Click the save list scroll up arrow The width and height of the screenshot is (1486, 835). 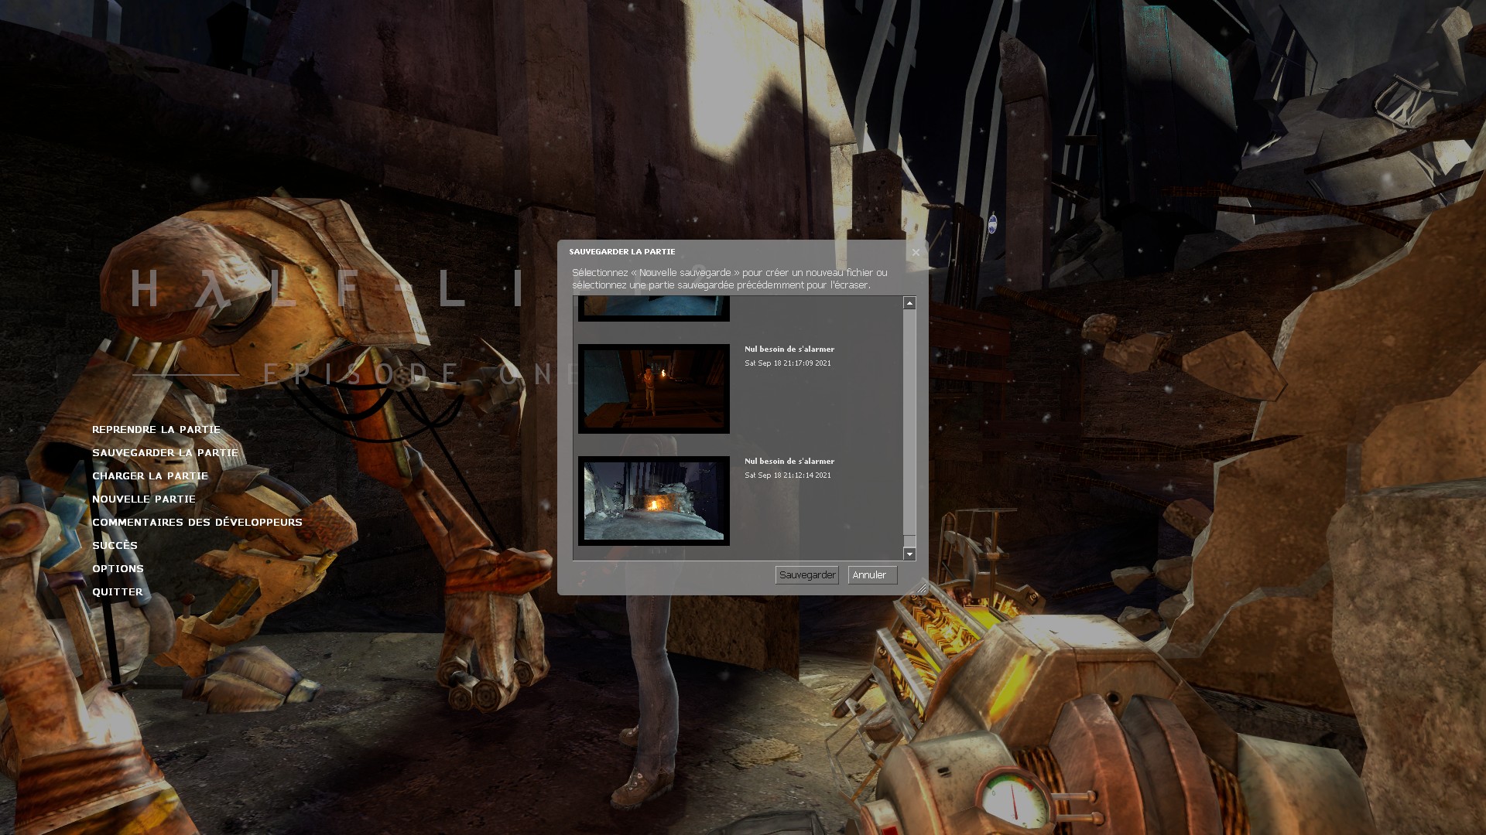[x=909, y=303]
